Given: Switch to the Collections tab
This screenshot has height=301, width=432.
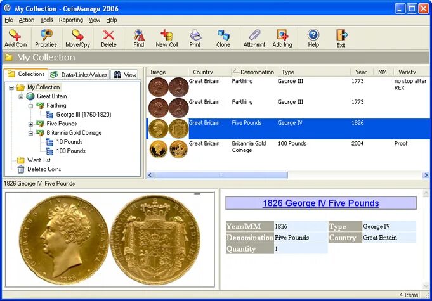Looking at the screenshot, I should pyautogui.click(x=26, y=74).
